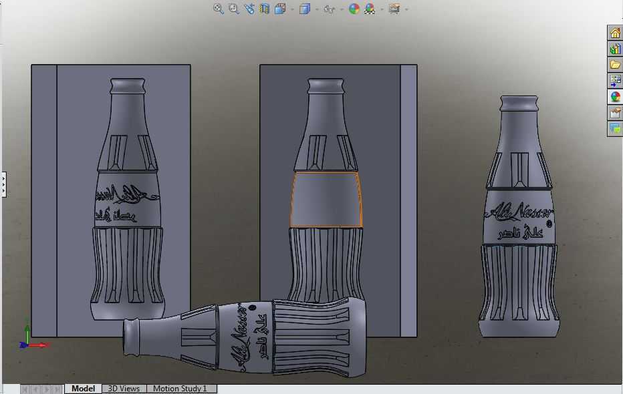The width and height of the screenshot is (623, 394).
Task: Click the Zoom to Area icon
Action: [234, 8]
